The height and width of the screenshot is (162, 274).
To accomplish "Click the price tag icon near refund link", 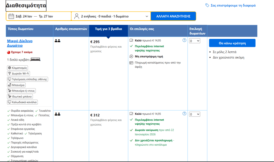I will (207, 5).
